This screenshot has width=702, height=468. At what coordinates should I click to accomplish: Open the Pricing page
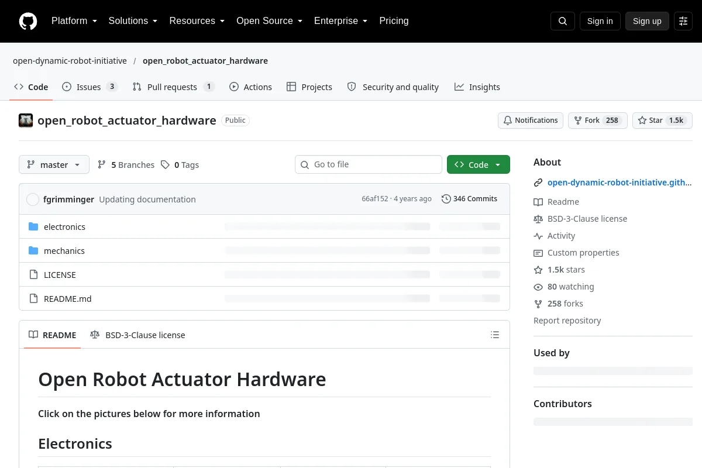coord(394,21)
